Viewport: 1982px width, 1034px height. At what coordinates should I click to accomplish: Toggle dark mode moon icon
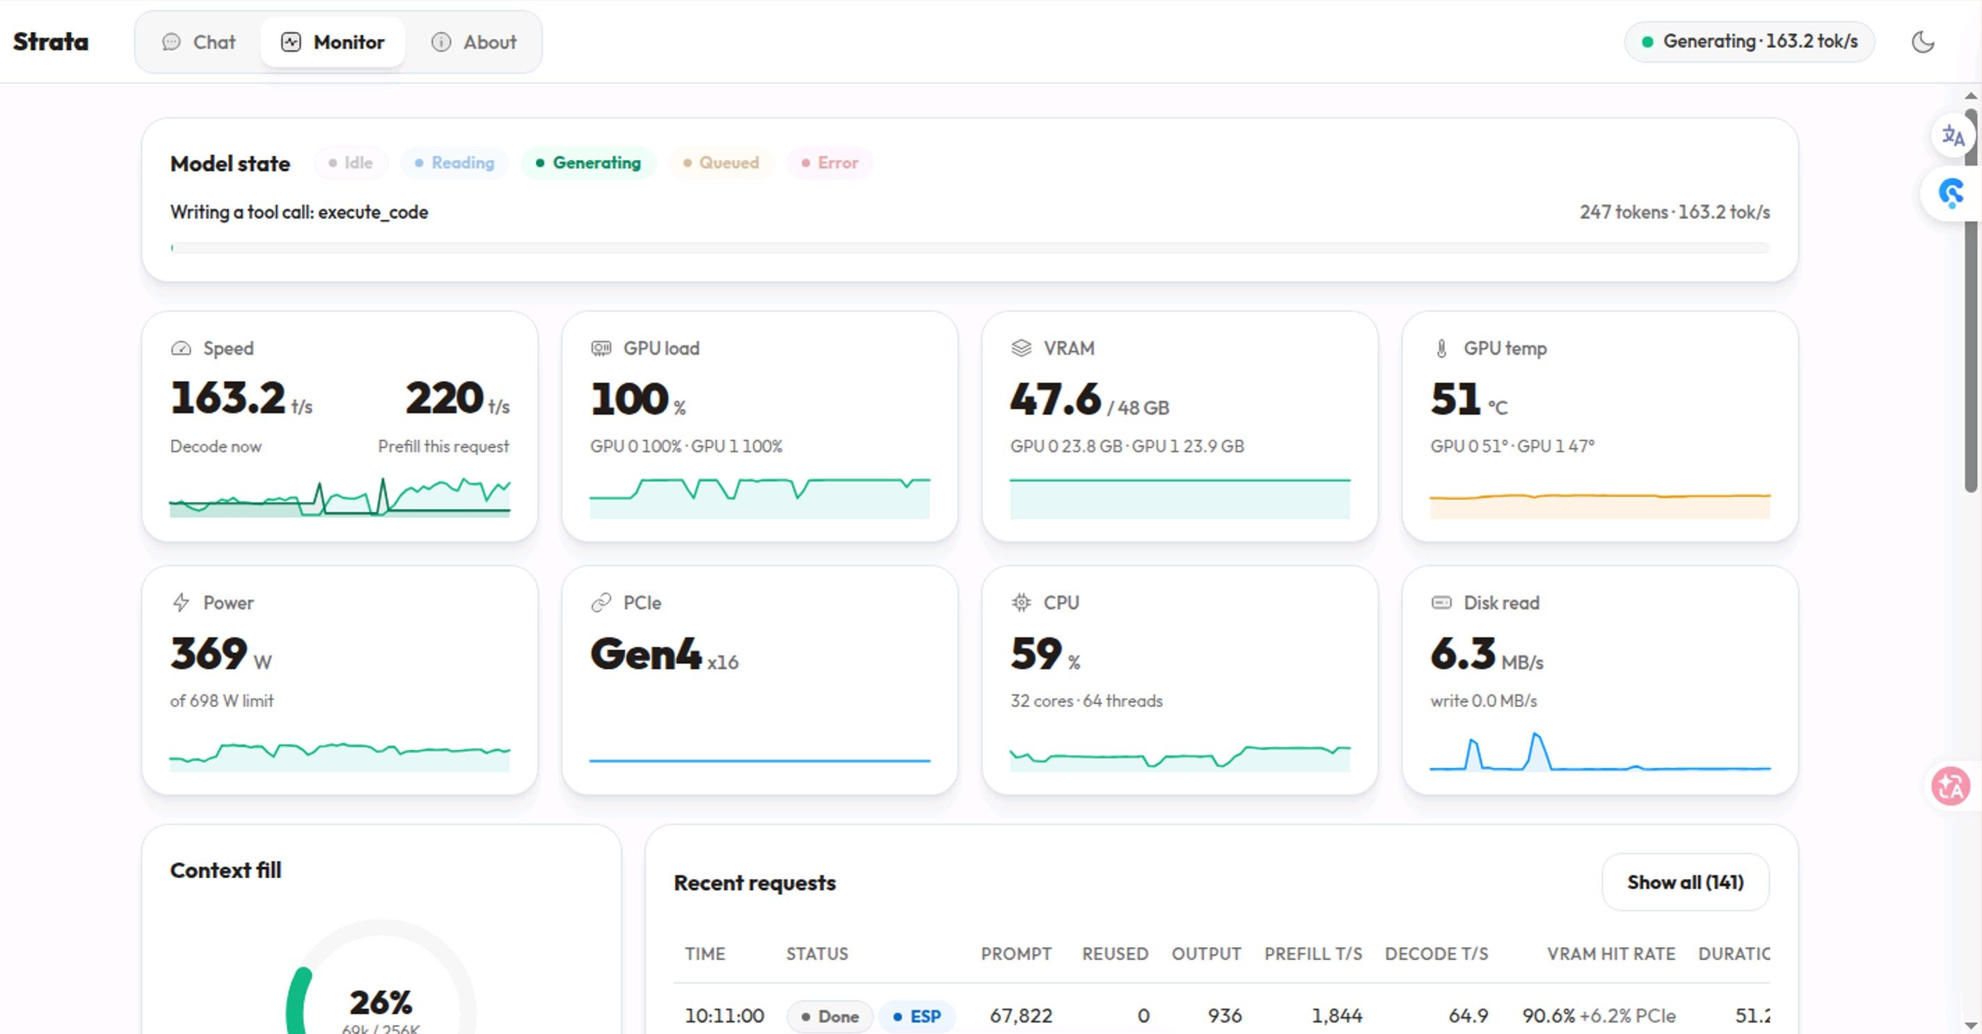click(x=1922, y=42)
